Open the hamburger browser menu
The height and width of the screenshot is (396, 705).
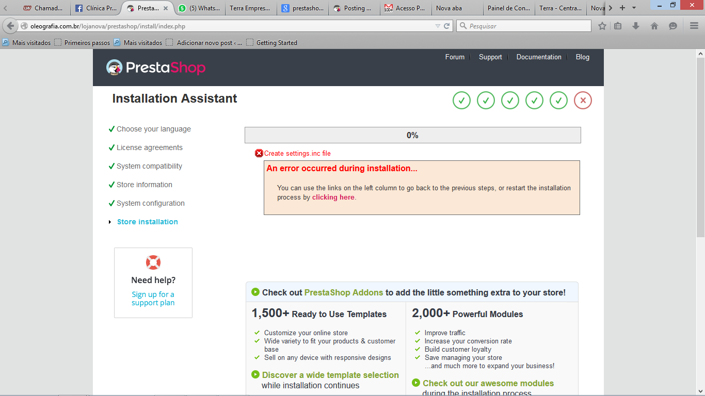694,26
